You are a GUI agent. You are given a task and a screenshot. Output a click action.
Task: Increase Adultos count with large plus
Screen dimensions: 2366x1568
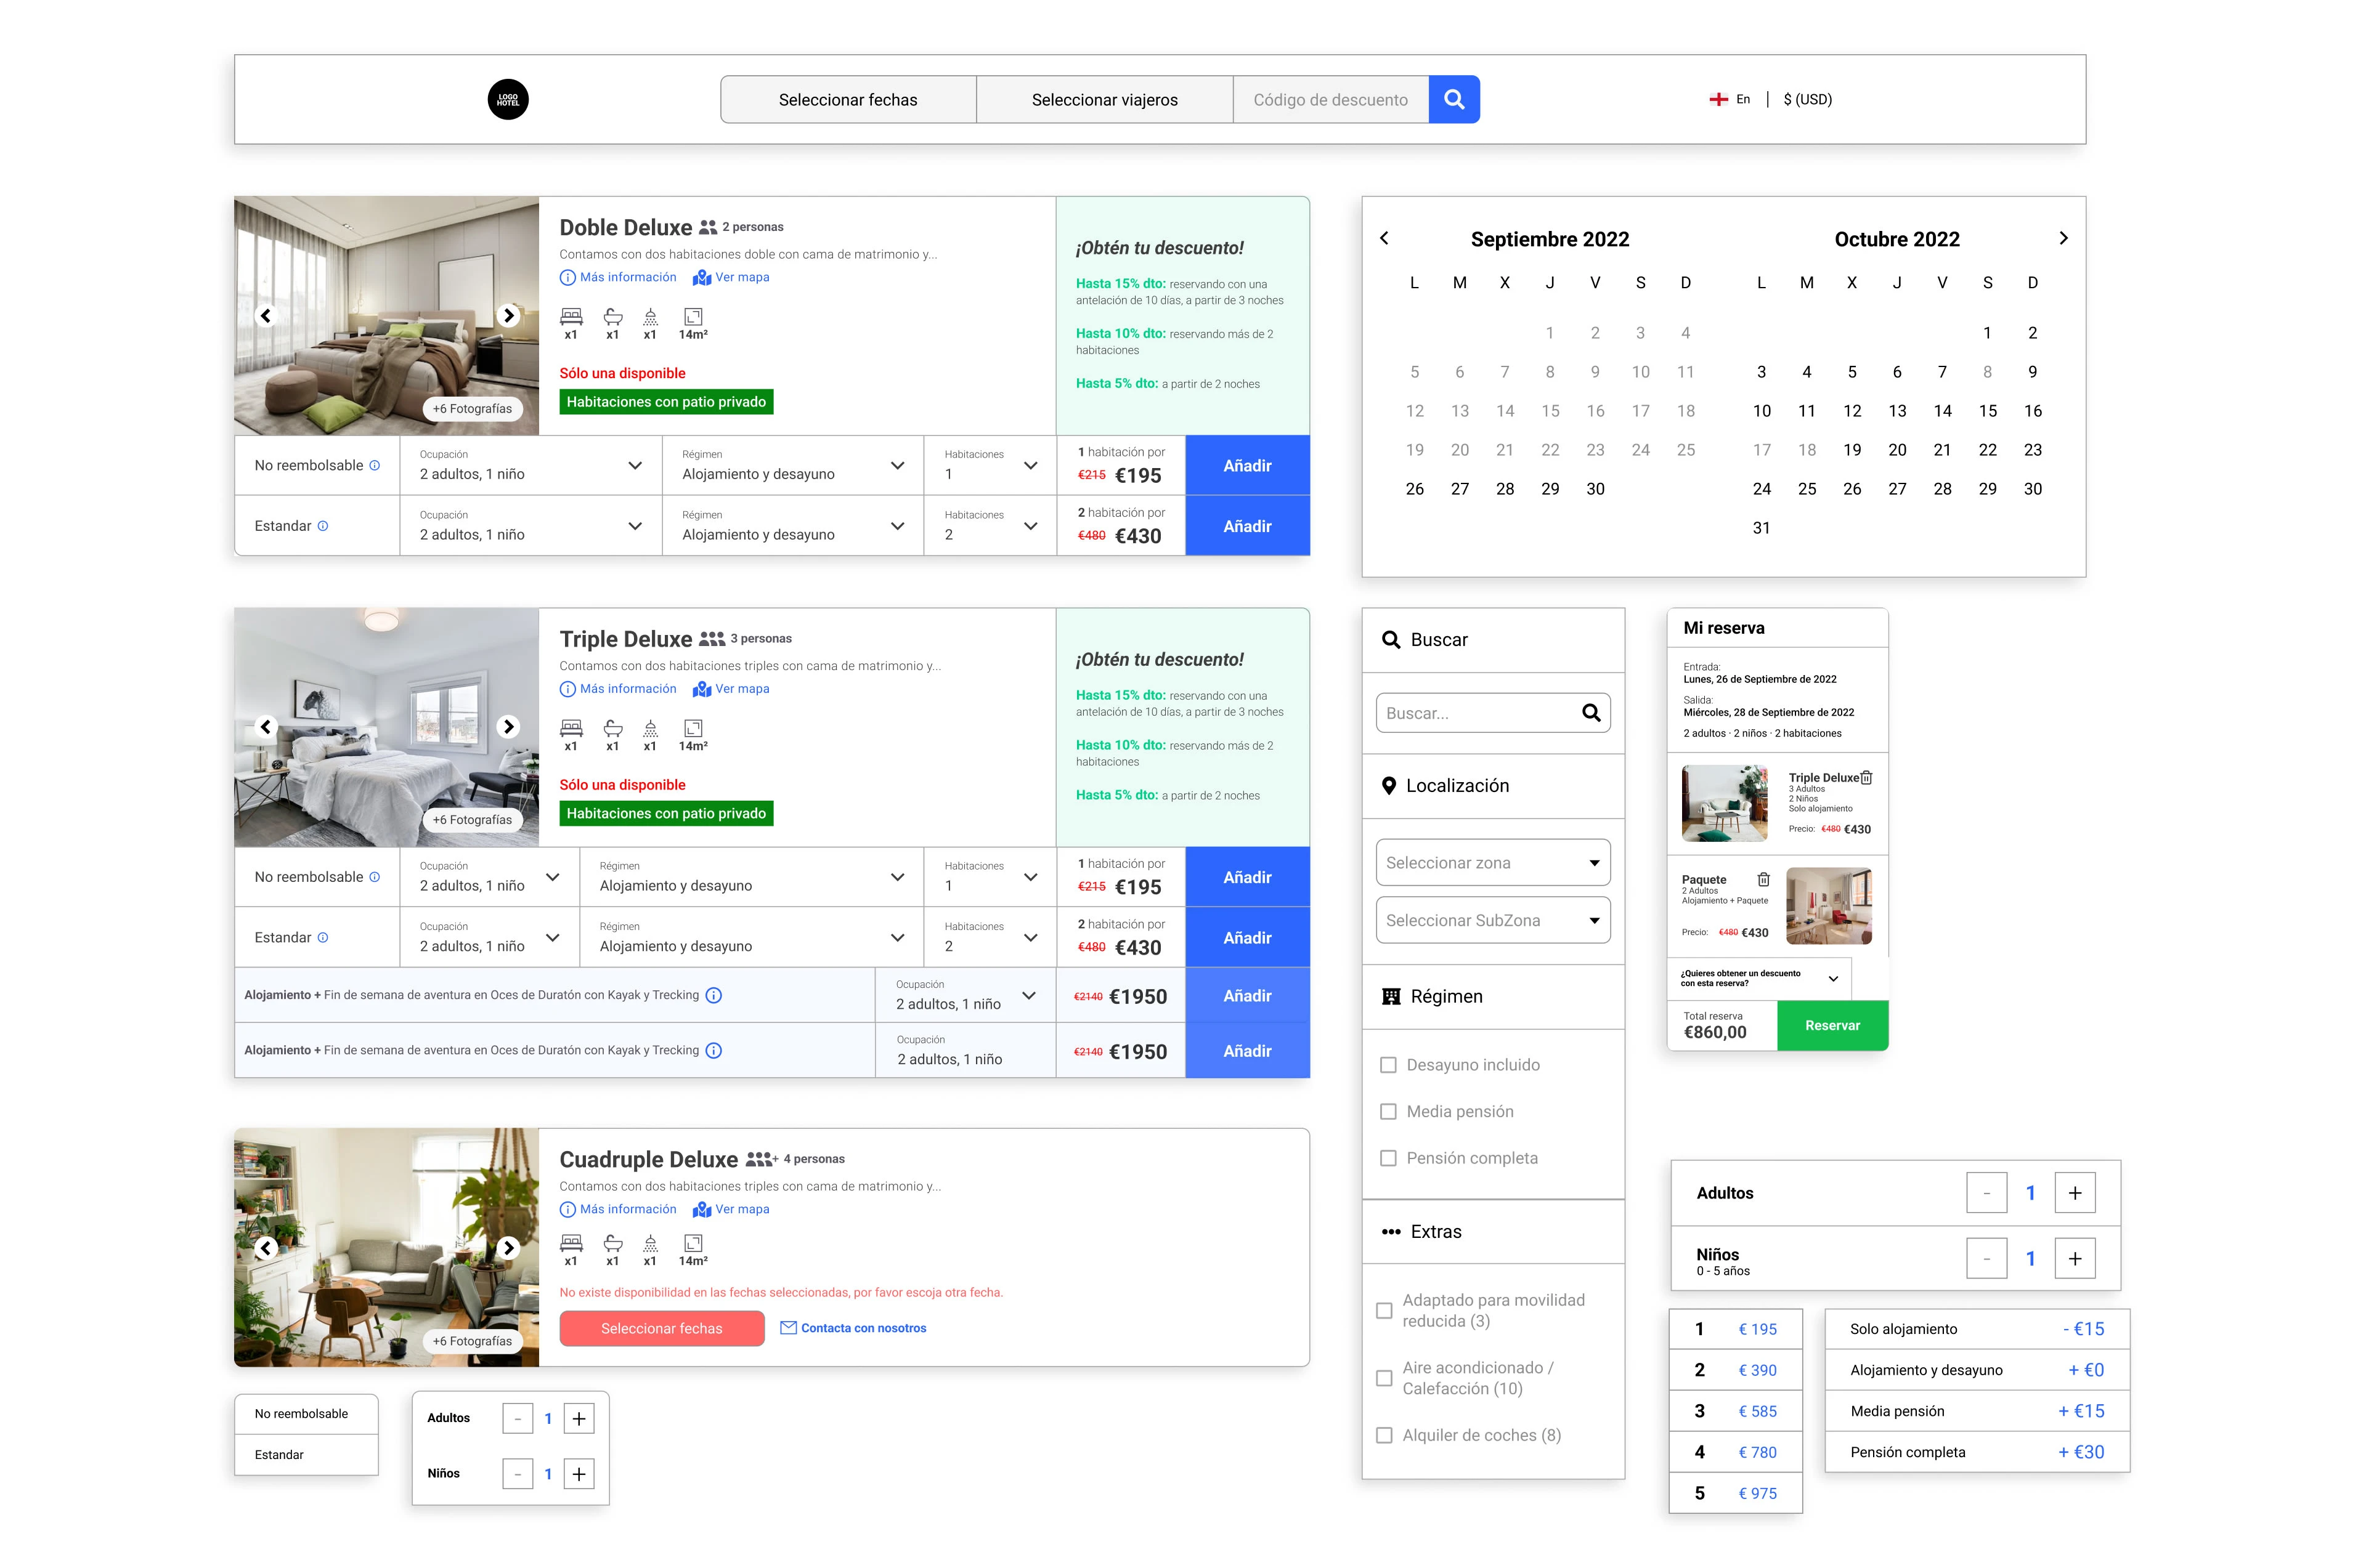click(2074, 1193)
